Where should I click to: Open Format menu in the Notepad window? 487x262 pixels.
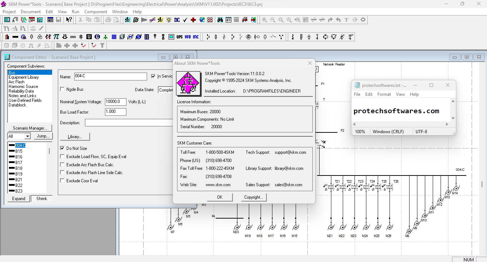coord(384,94)
